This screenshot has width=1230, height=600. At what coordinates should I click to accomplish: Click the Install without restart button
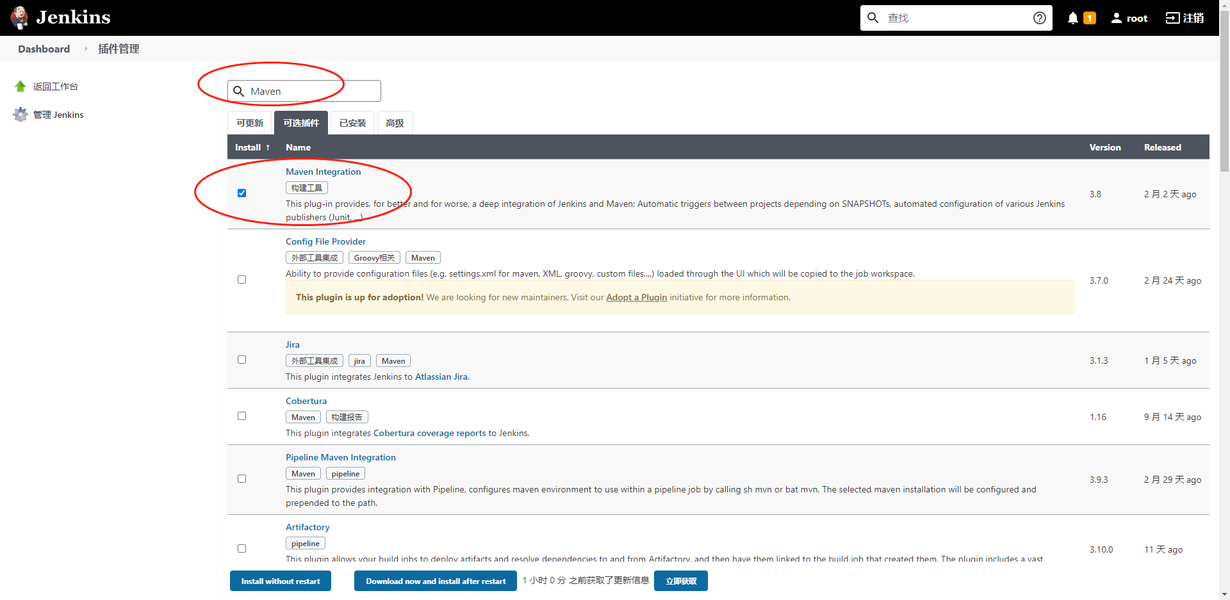pyautogui.click(x=281, y=581)
